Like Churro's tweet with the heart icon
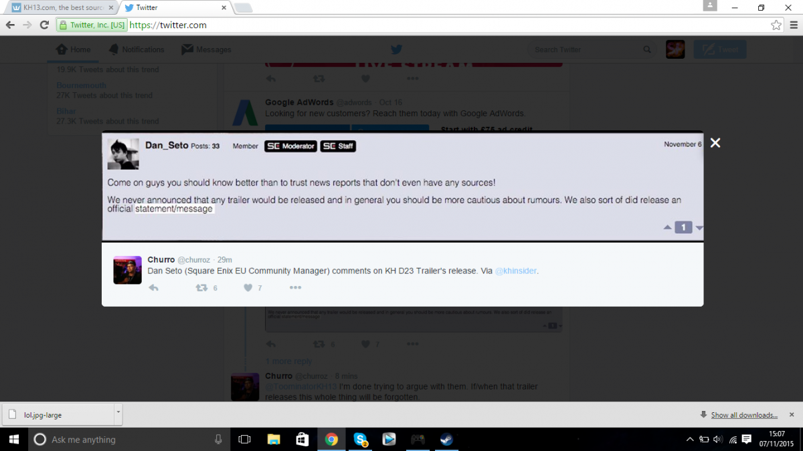Screen dimensions: 803x451 point(248,288)
